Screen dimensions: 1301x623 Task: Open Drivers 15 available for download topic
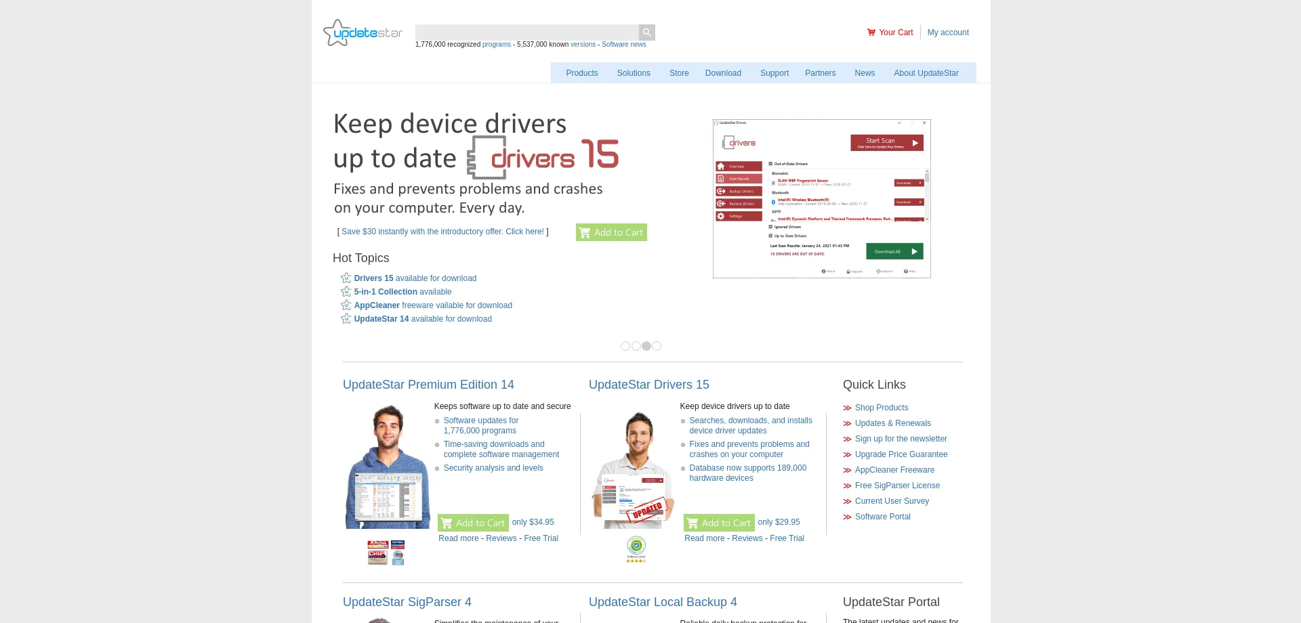coord(415,278)
